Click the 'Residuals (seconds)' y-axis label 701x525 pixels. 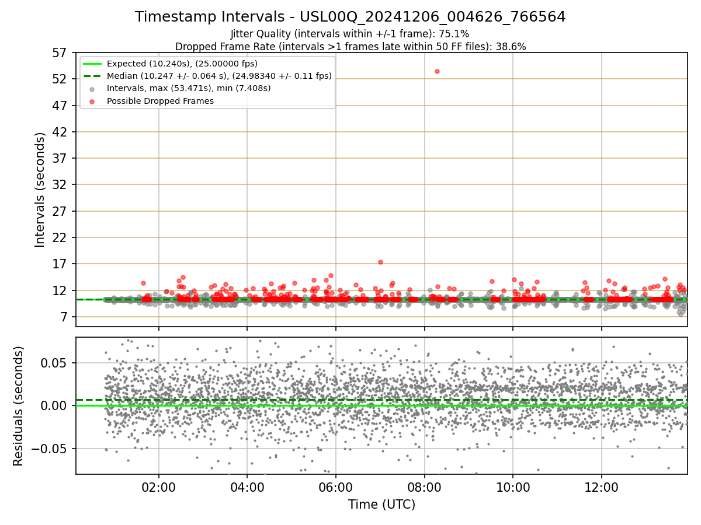pyautogui.click(x=19, y=406)
